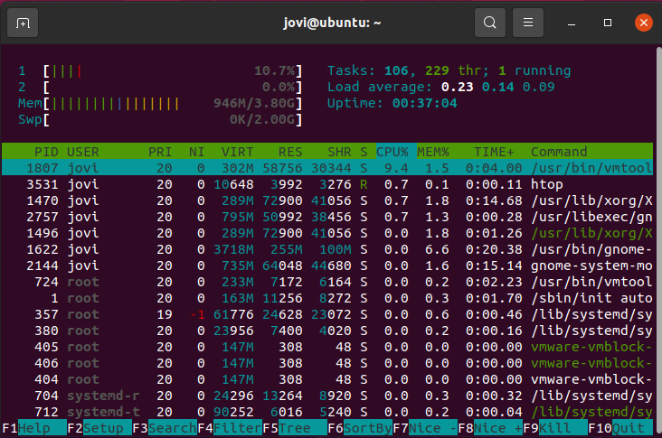Select gnome-system-mo process row 2144
This screenshot has width=662, height=438.
click(327, 266)
